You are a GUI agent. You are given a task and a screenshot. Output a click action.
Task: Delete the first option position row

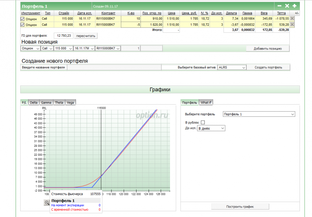292,18
